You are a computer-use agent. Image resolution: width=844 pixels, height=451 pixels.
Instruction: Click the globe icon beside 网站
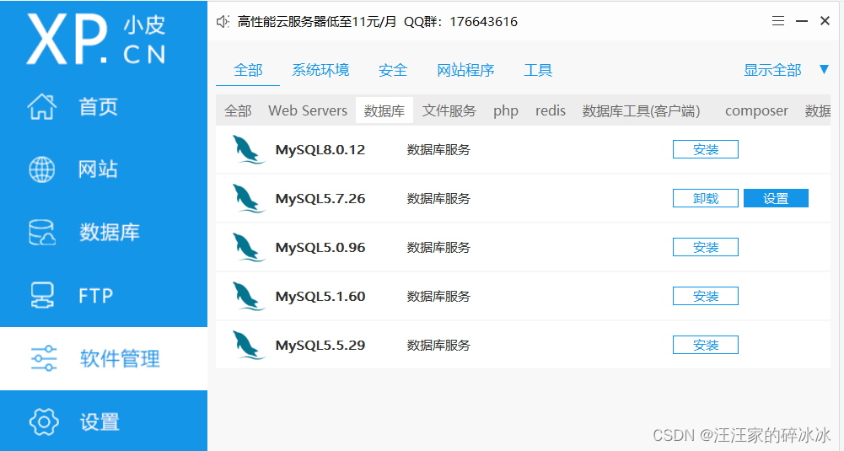point(42,169)
